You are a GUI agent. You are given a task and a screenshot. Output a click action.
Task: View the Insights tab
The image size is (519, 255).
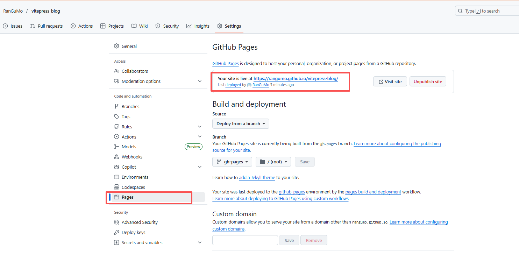click(198, 26)
